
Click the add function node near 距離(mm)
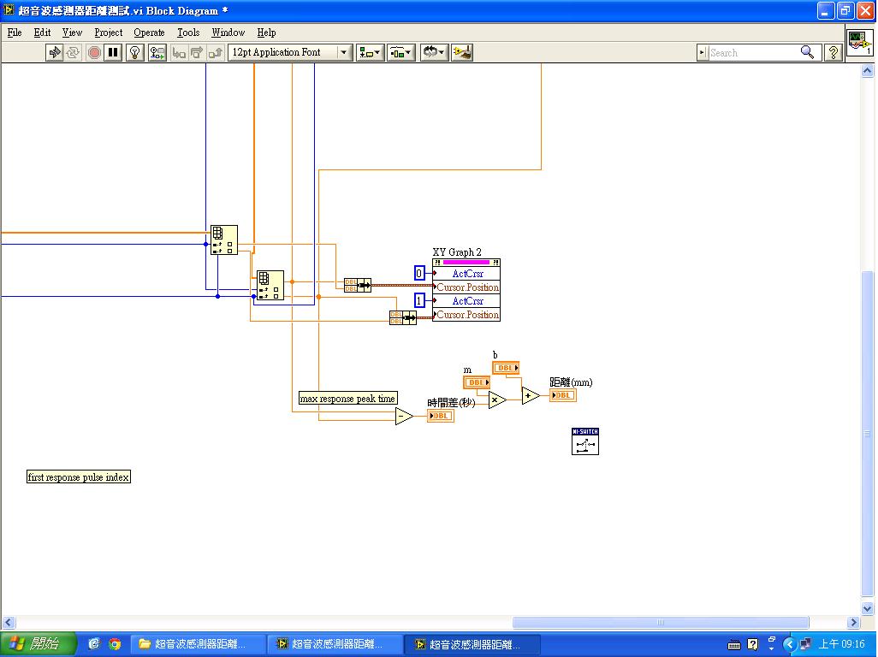(528, 394)
